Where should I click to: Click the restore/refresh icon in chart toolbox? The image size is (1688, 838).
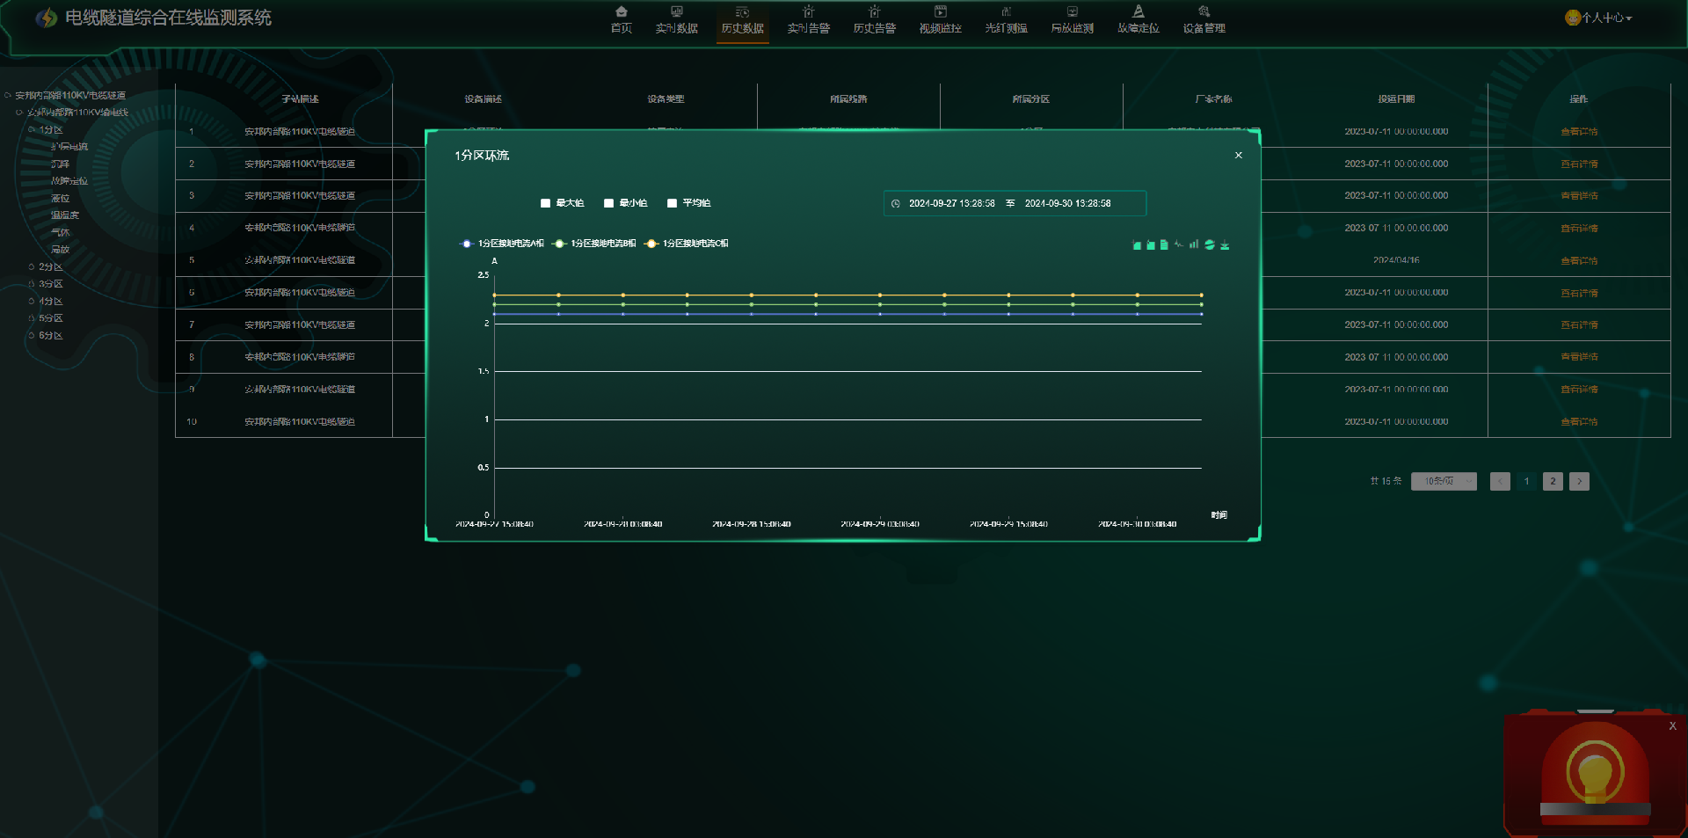pyautogui.click(x=1210, y=244)
